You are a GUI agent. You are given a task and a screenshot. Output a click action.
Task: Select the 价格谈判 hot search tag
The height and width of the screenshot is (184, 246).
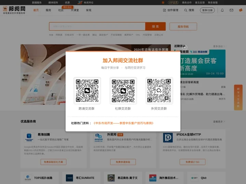click(x=69, y=35)
